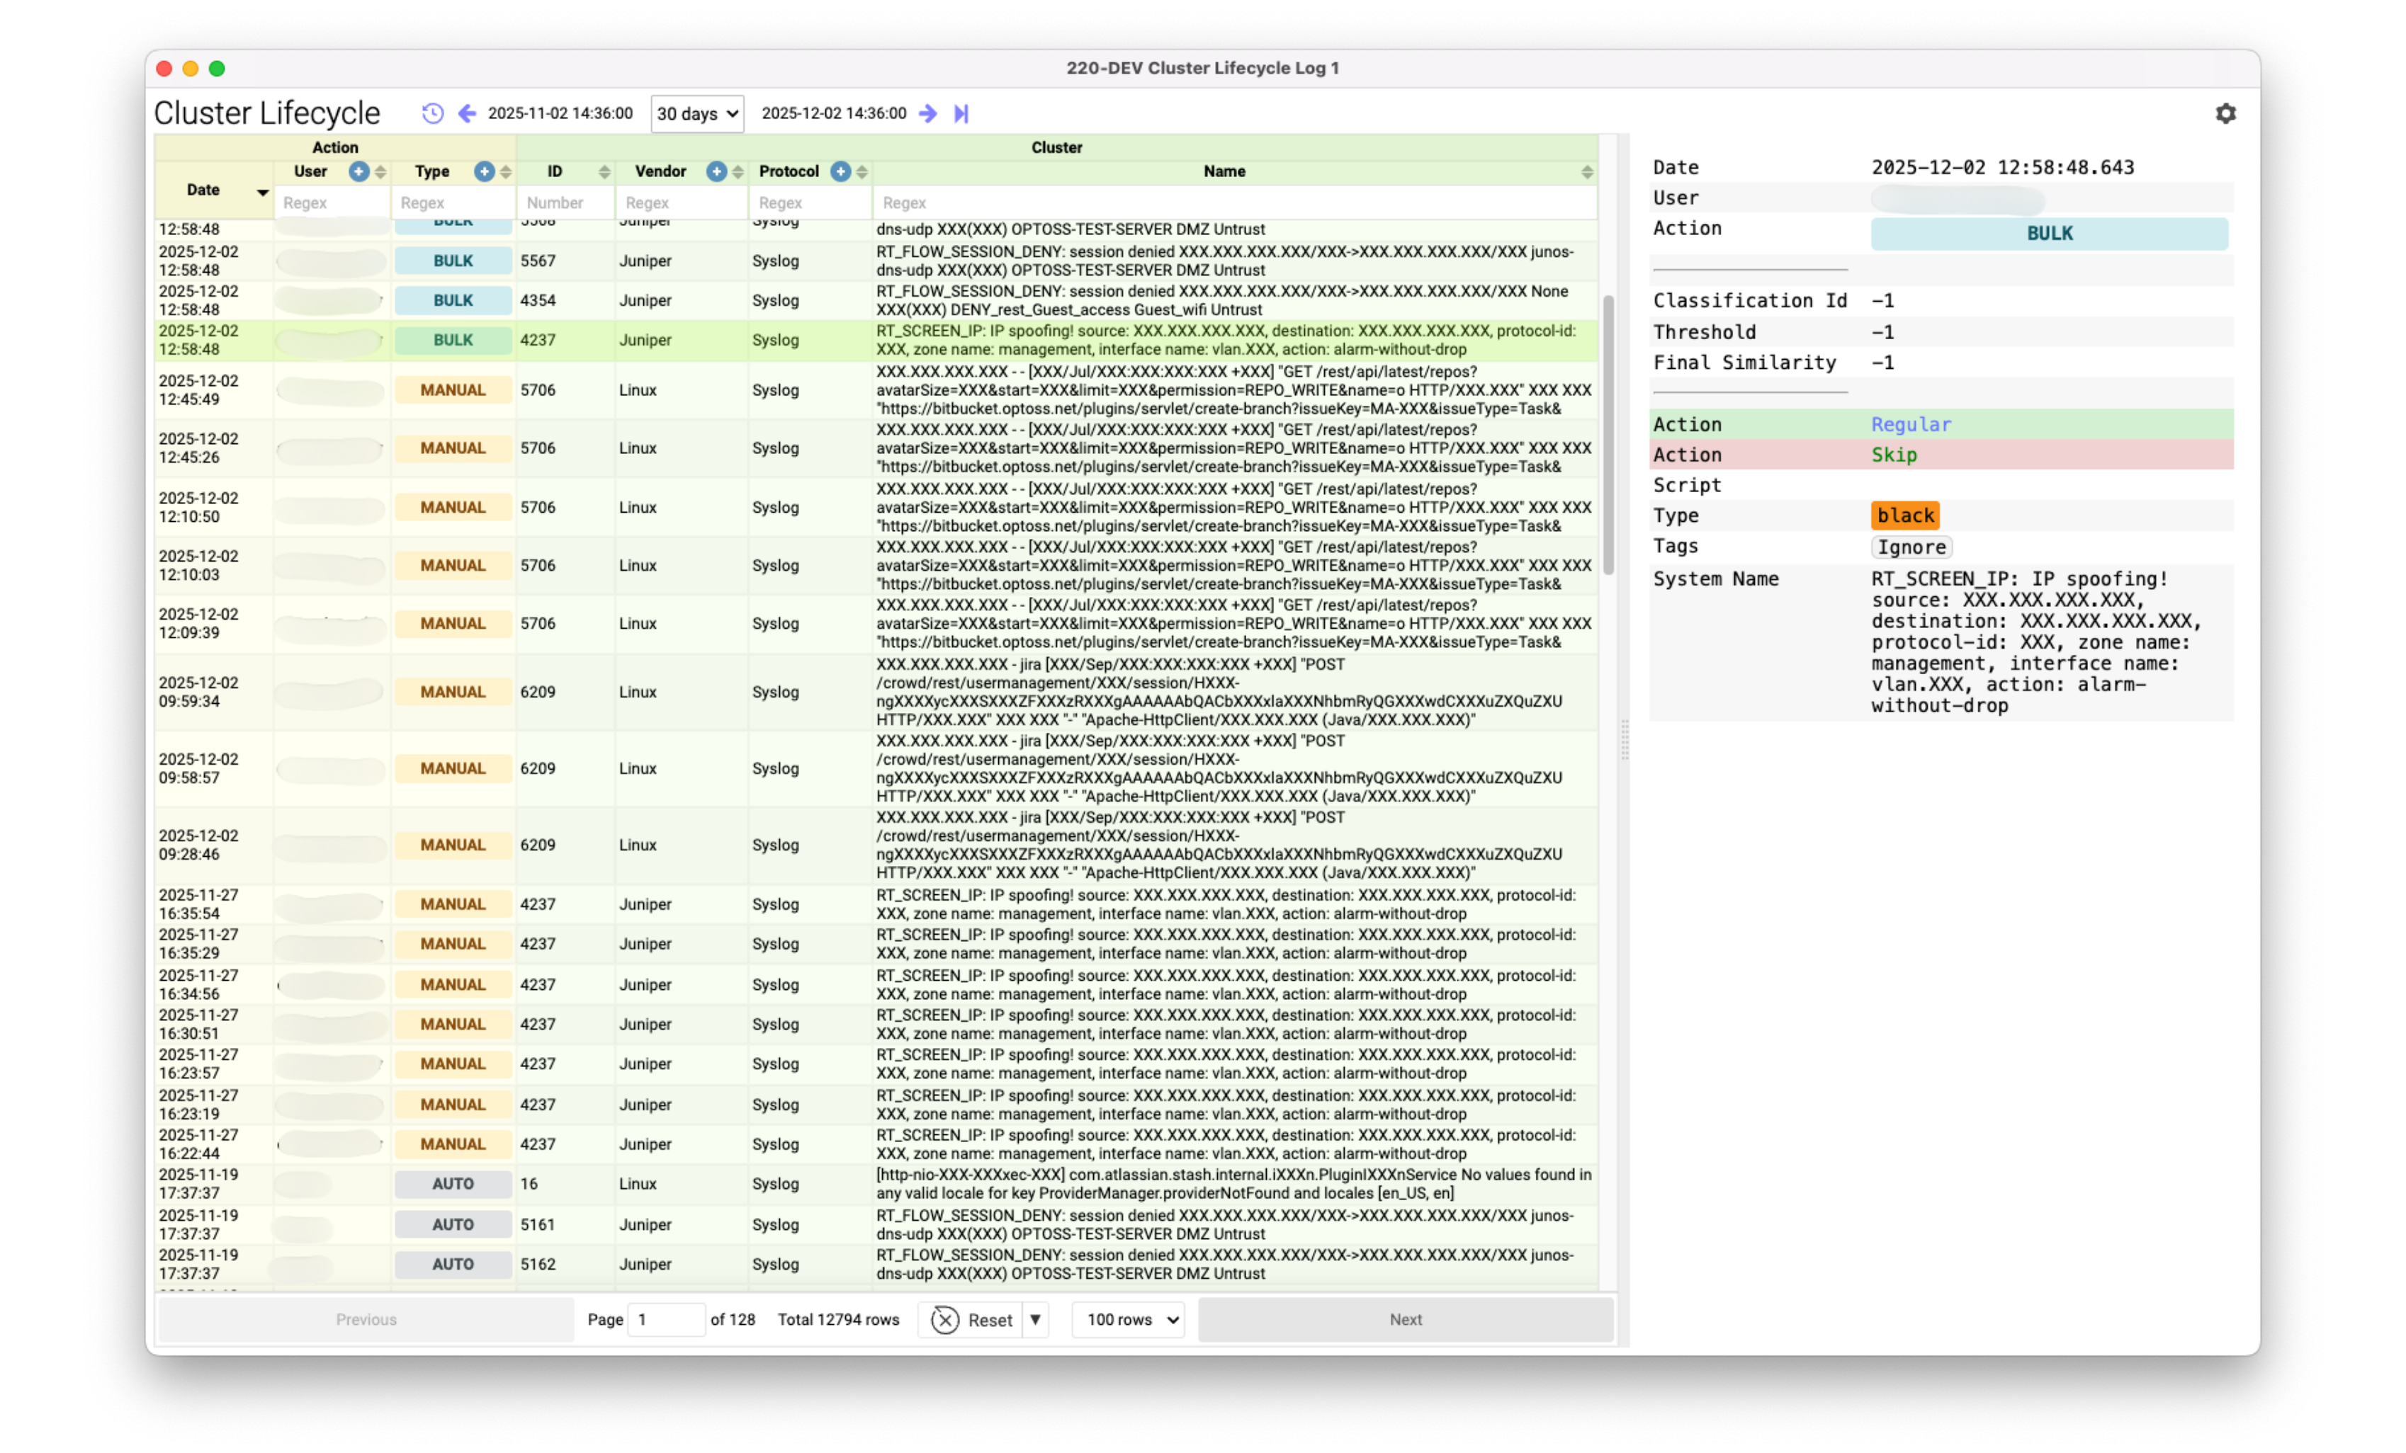Click the history clock icon
The height and width of the screenshot is (1453, 2406).
[433, 113]
